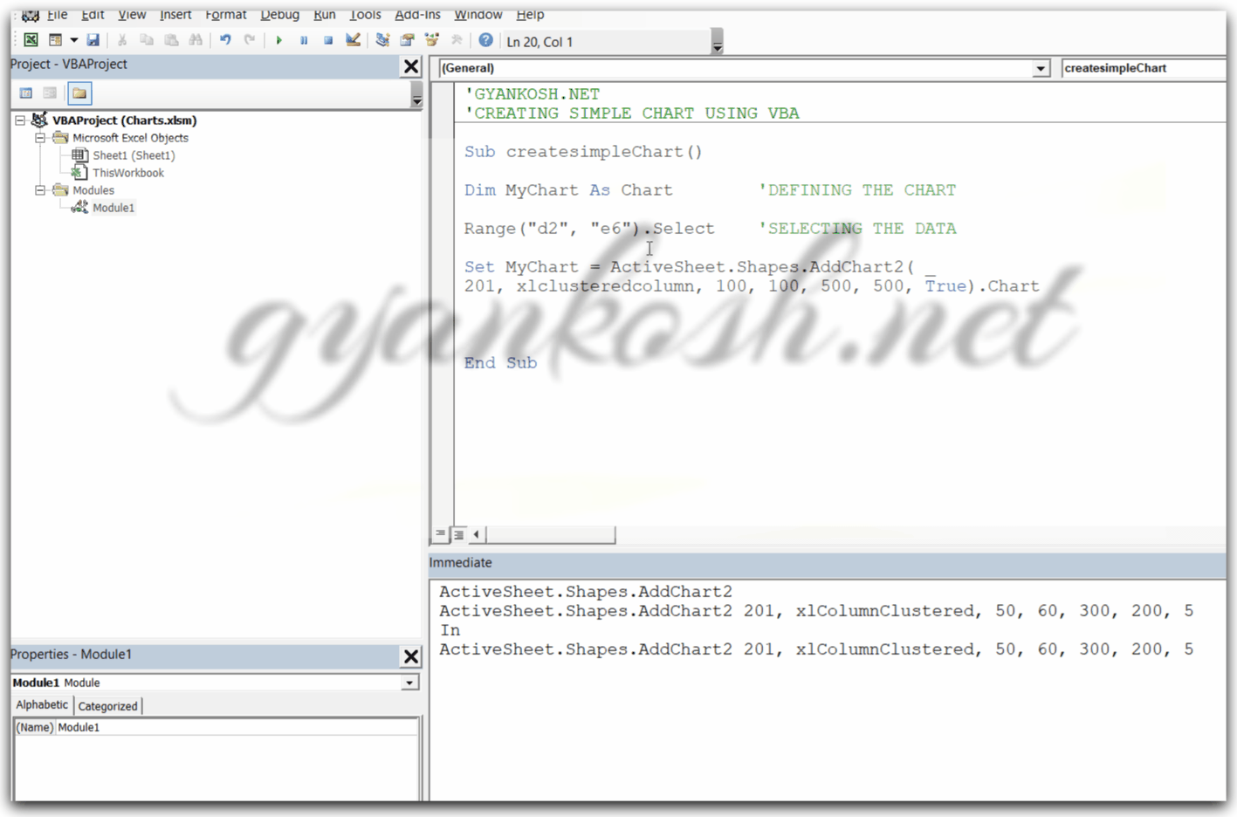Stop execution with the Reset toolbar icon
This screenshot has width=1237, height=817.
click(x=327, y=40)
